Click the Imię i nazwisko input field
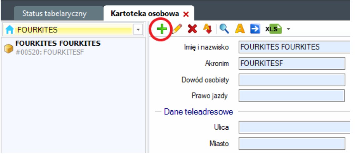This screenshot has height=156, width=355. coord(295,47)
